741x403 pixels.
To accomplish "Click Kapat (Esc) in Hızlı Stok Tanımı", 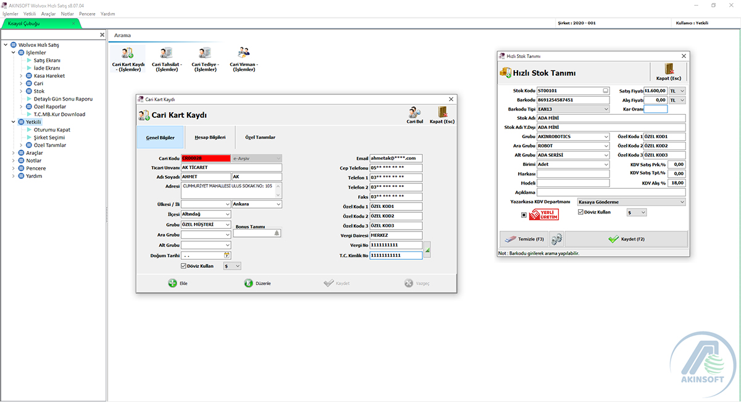I will [x=668, y=72].
